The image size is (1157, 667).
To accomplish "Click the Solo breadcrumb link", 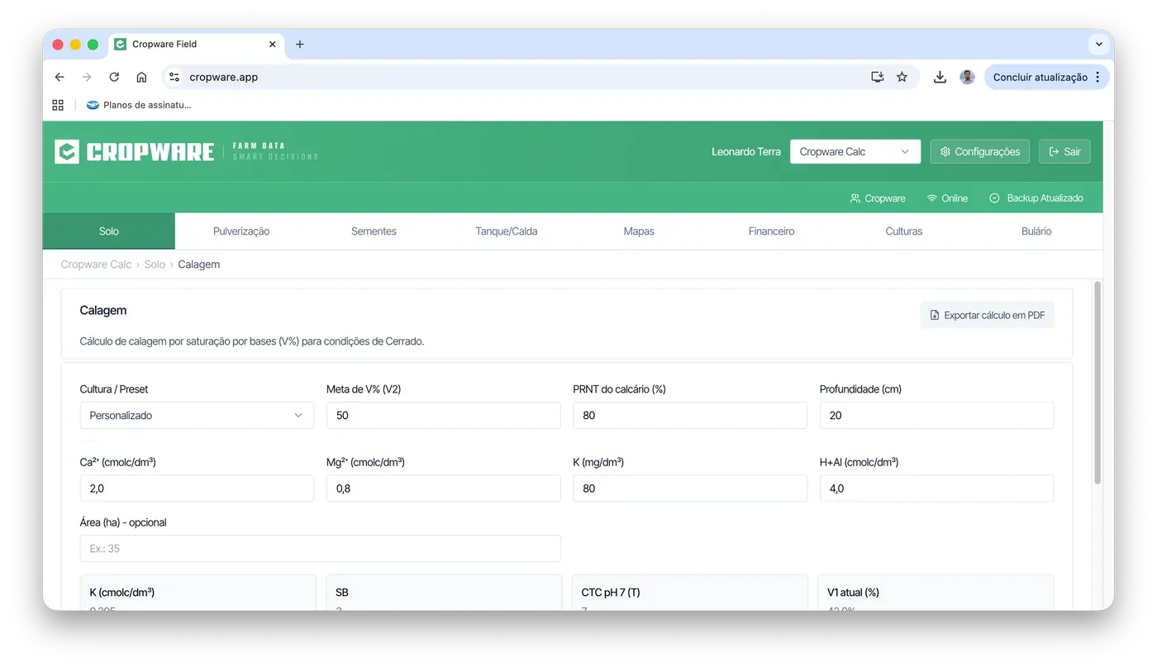I will (155, 264).
